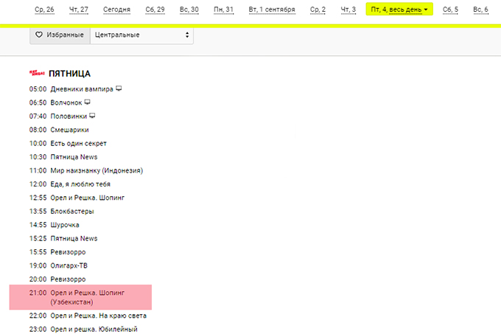Click the 15:25 Пятница News listing
The height and width of the screenshot is (334, 501).
click(63, 238)
